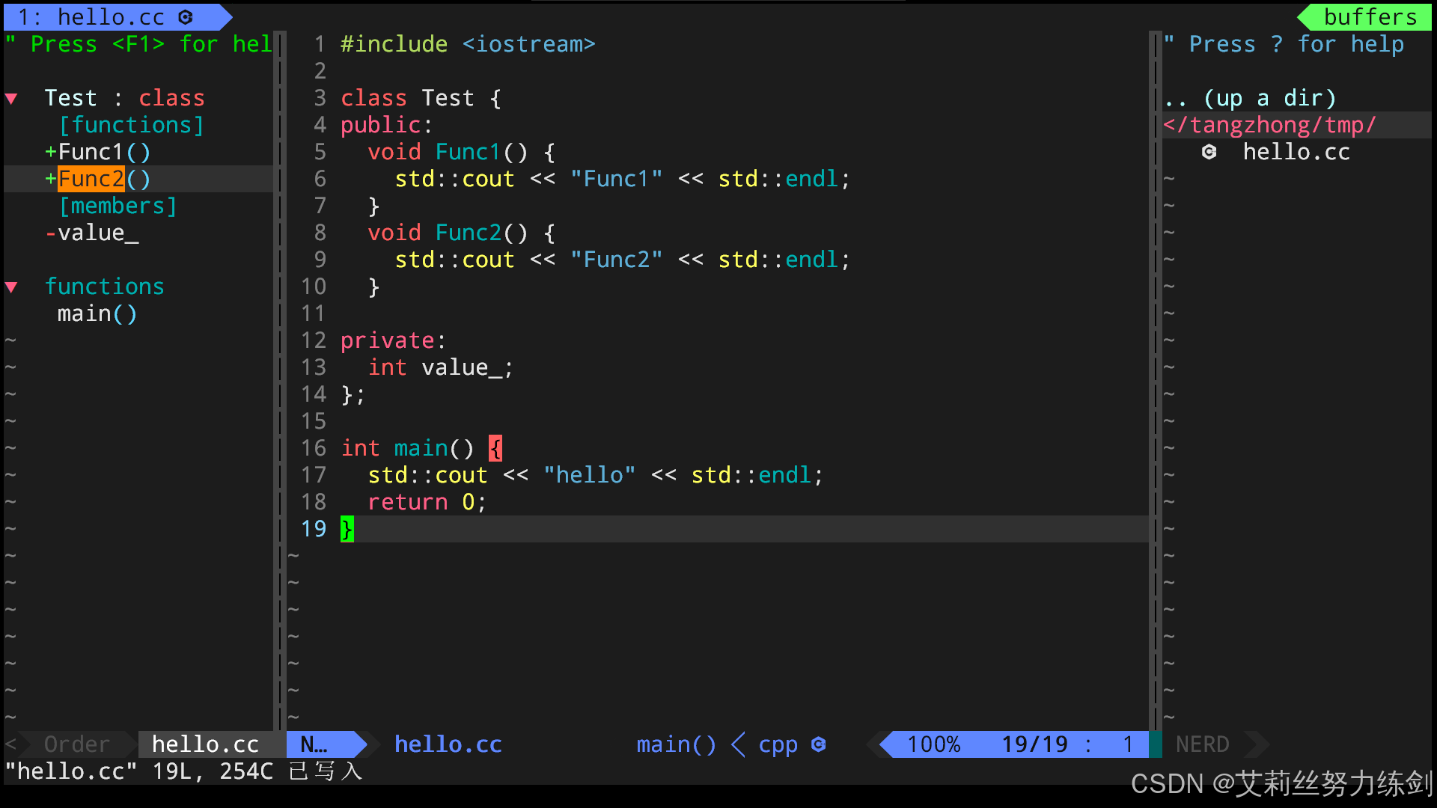Click the cpp filetype icon in the statusline

click(818, 744)
